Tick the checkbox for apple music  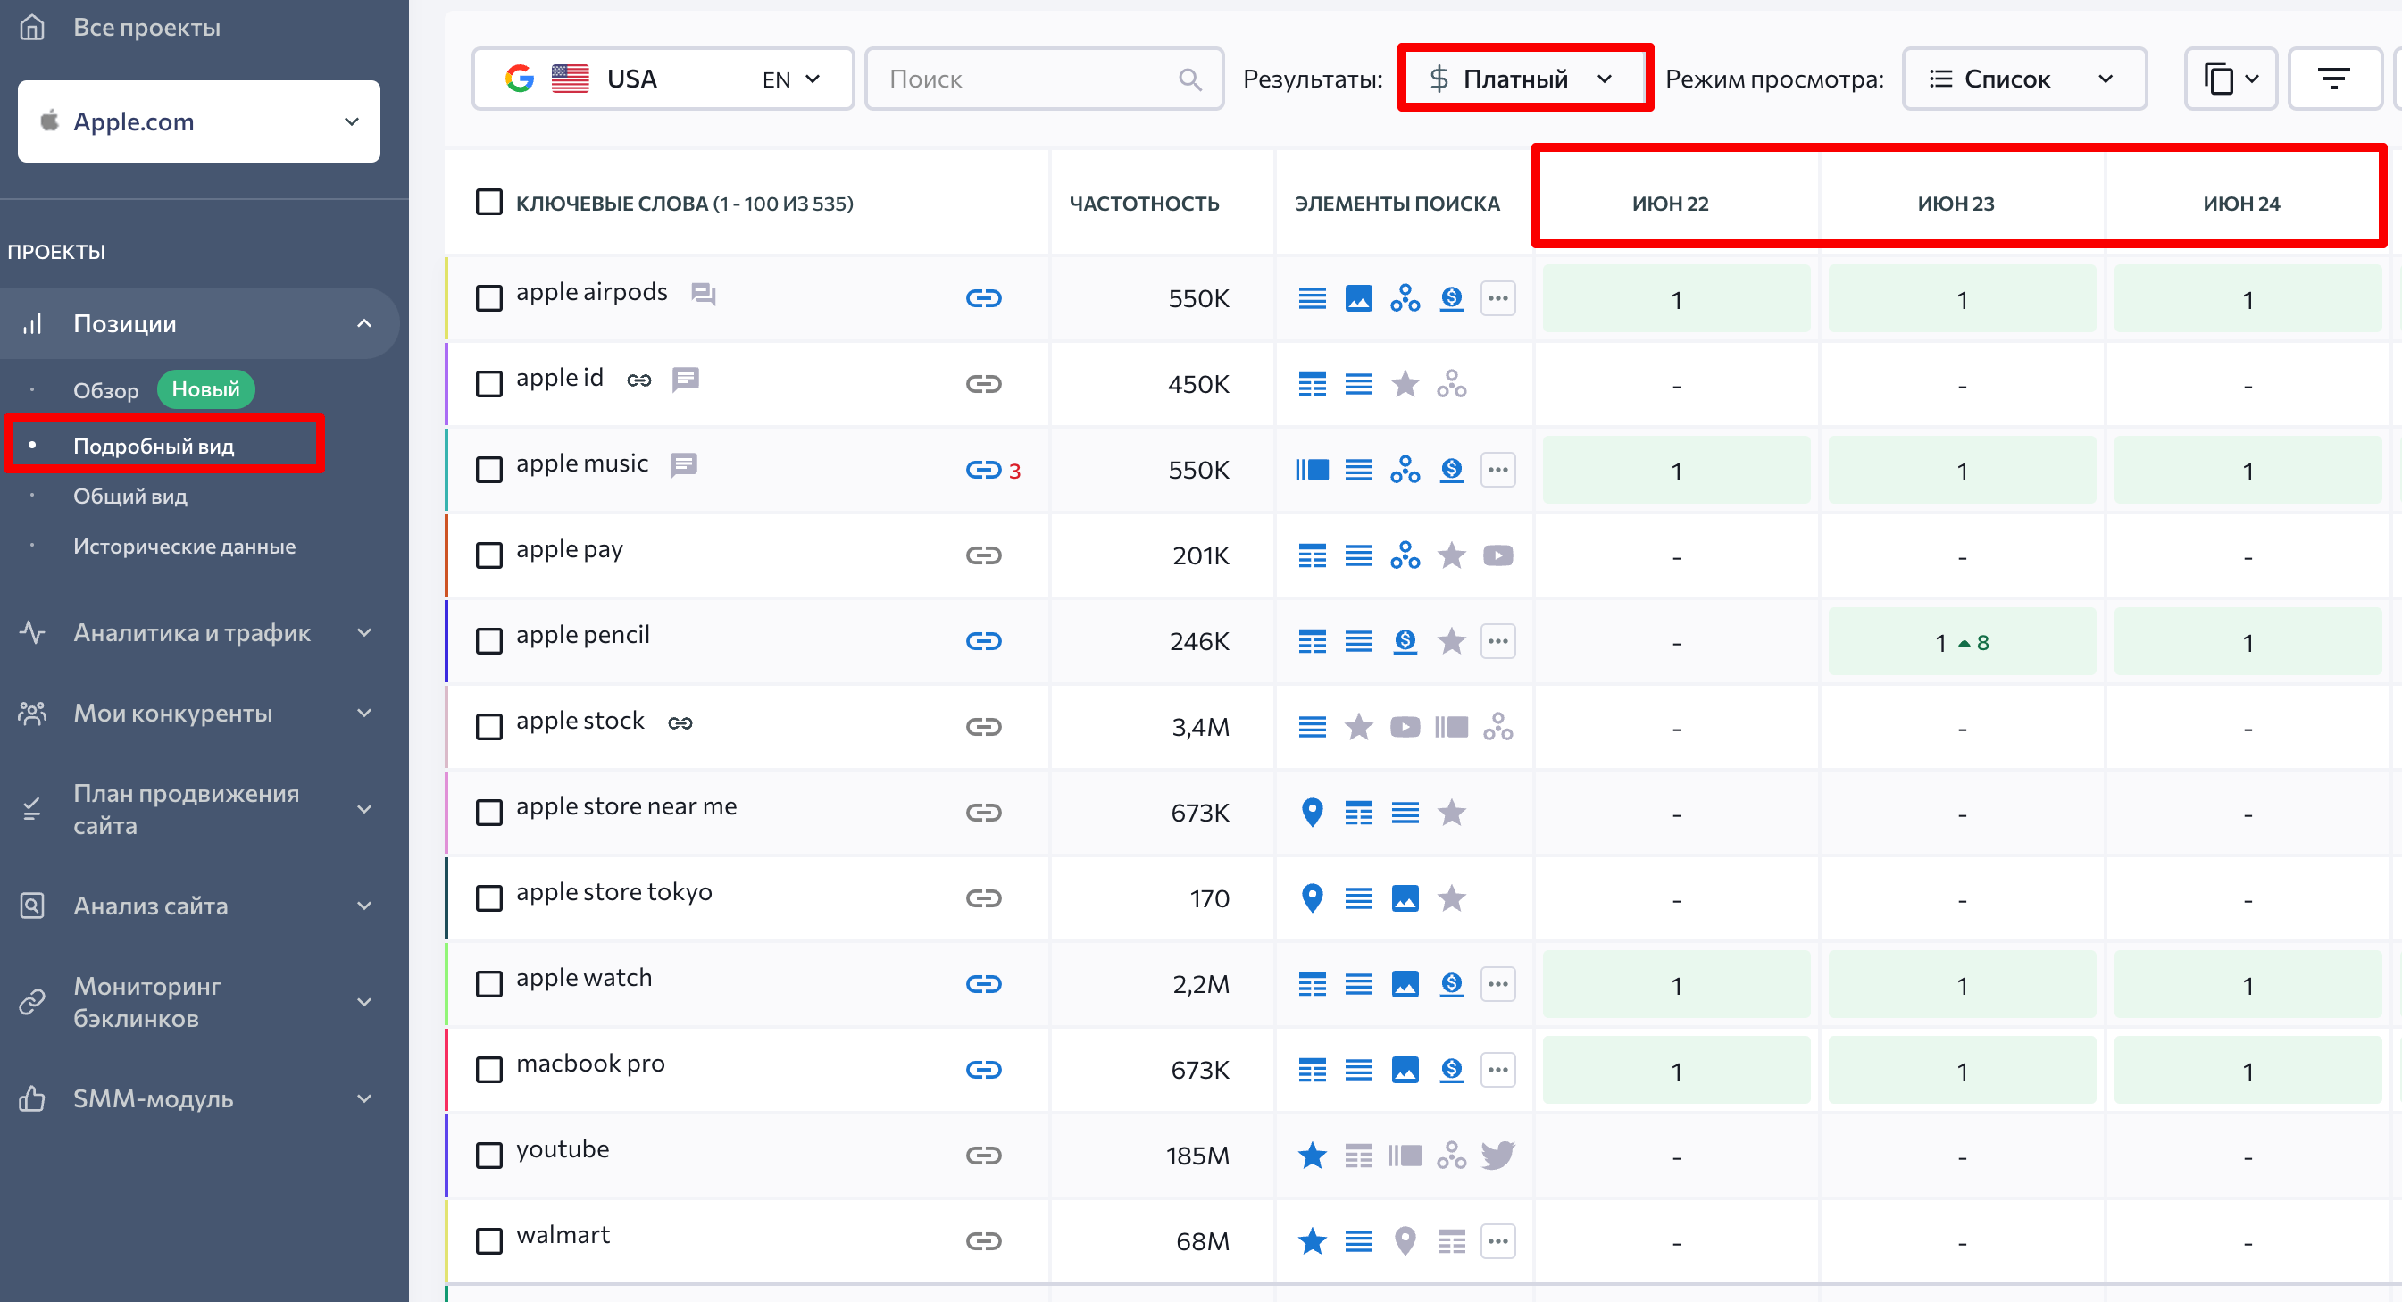point(488,470)
